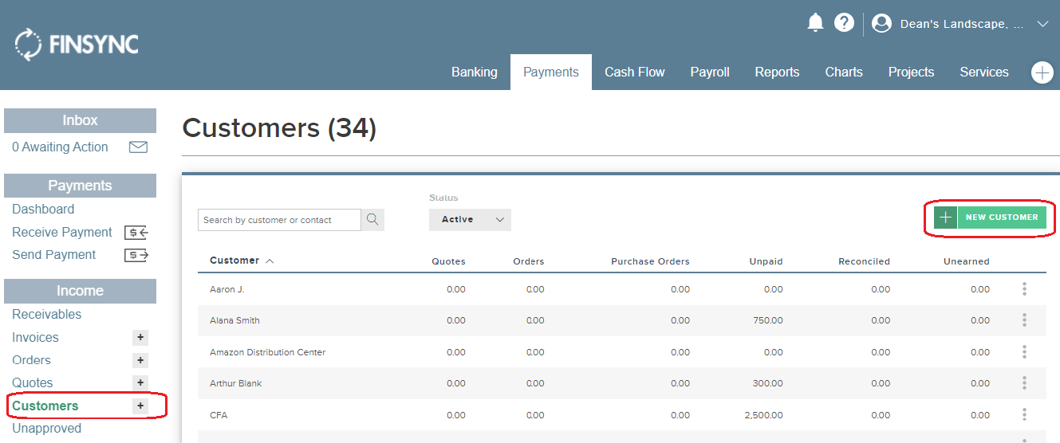
Task: Open the Customers link in sidebar
Action: pos(45,406)
